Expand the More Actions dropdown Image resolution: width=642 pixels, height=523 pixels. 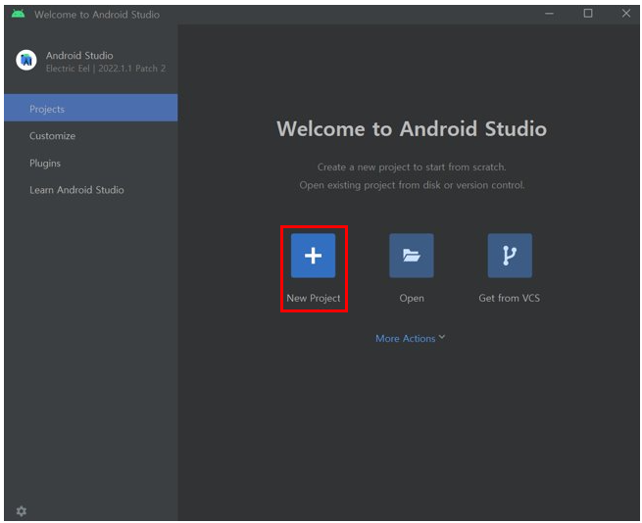410,339
